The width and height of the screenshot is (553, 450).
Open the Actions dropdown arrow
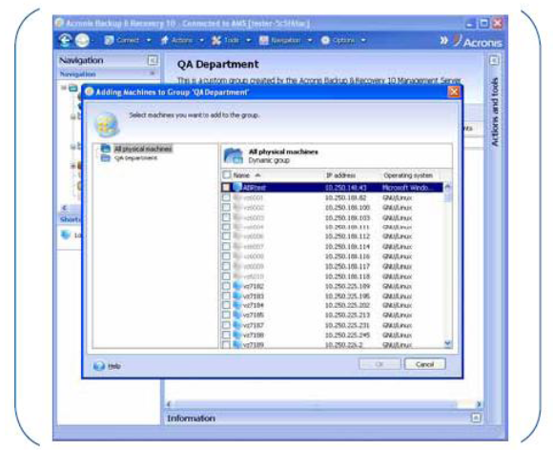pos(202,41)
